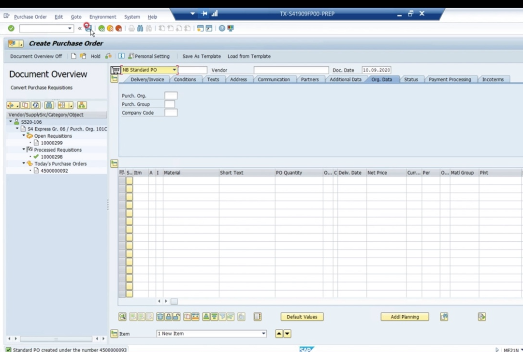The height and width of the screenshot is (352, 523).
Task: Click Document Overview Off button
Action: (x=36, y=57)
